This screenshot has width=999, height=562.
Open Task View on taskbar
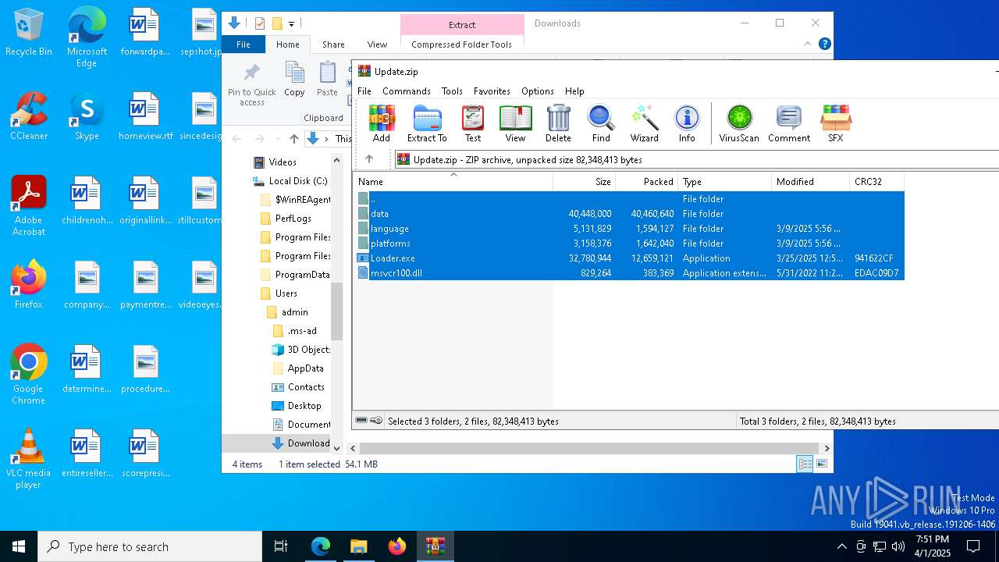point(281,546)
